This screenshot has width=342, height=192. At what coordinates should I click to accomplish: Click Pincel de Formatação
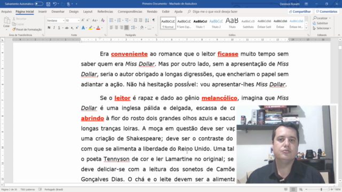pyautogui.click(x=27, y=29)
